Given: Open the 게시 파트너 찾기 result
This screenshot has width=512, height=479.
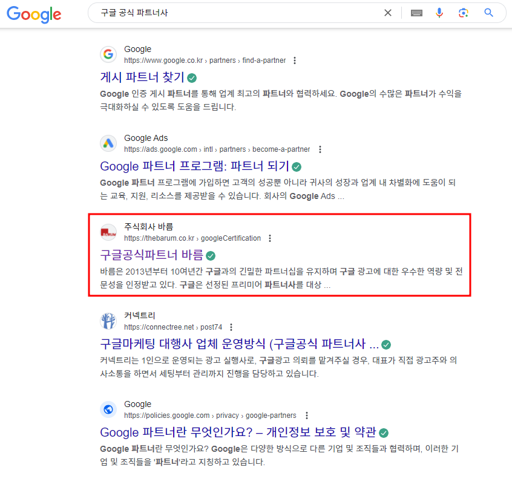Looking at the screenshot, I should coord(142,77).
